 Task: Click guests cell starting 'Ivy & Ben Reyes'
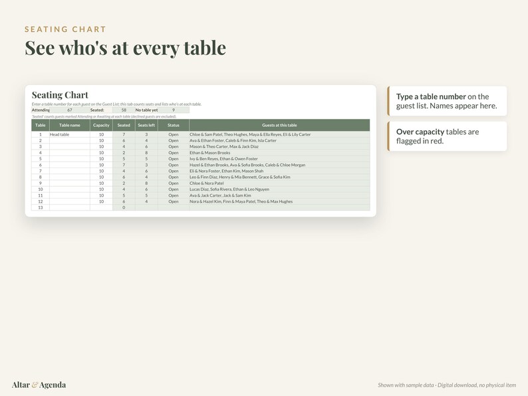click(x=279, y=159)
